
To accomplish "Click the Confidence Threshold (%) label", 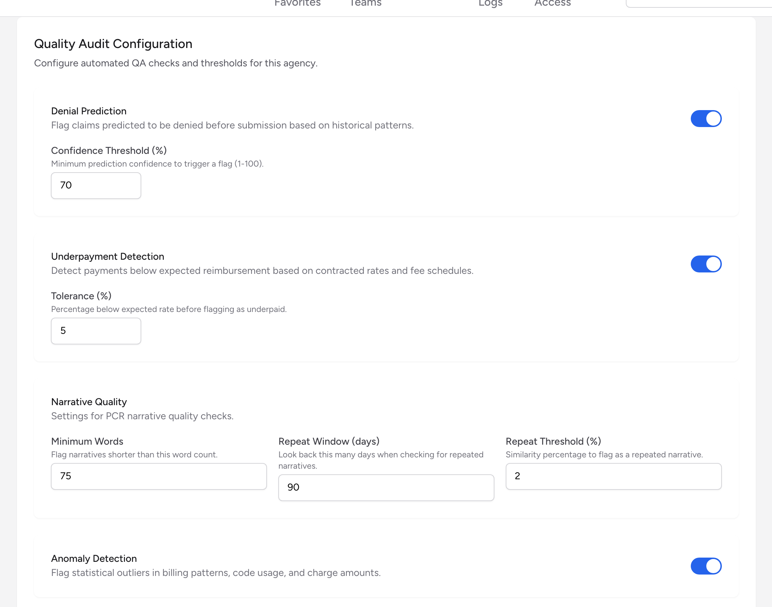I will [x=109, y=150].
